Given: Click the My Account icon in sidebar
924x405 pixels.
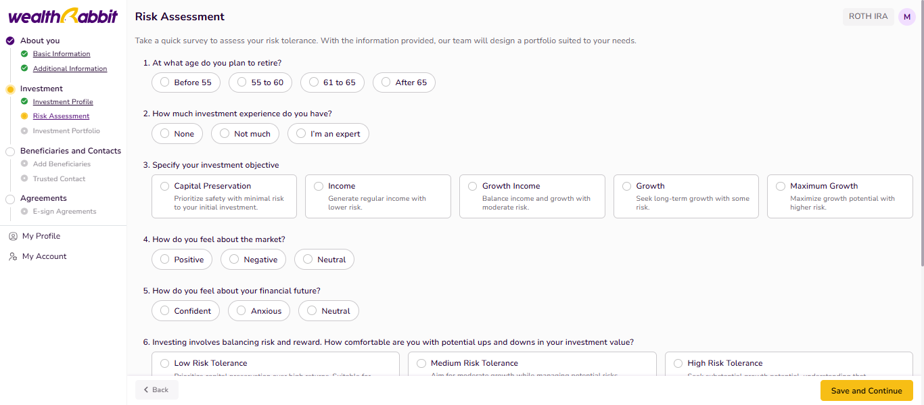Looking at the screenshot, I should click(x=12, y=257).
